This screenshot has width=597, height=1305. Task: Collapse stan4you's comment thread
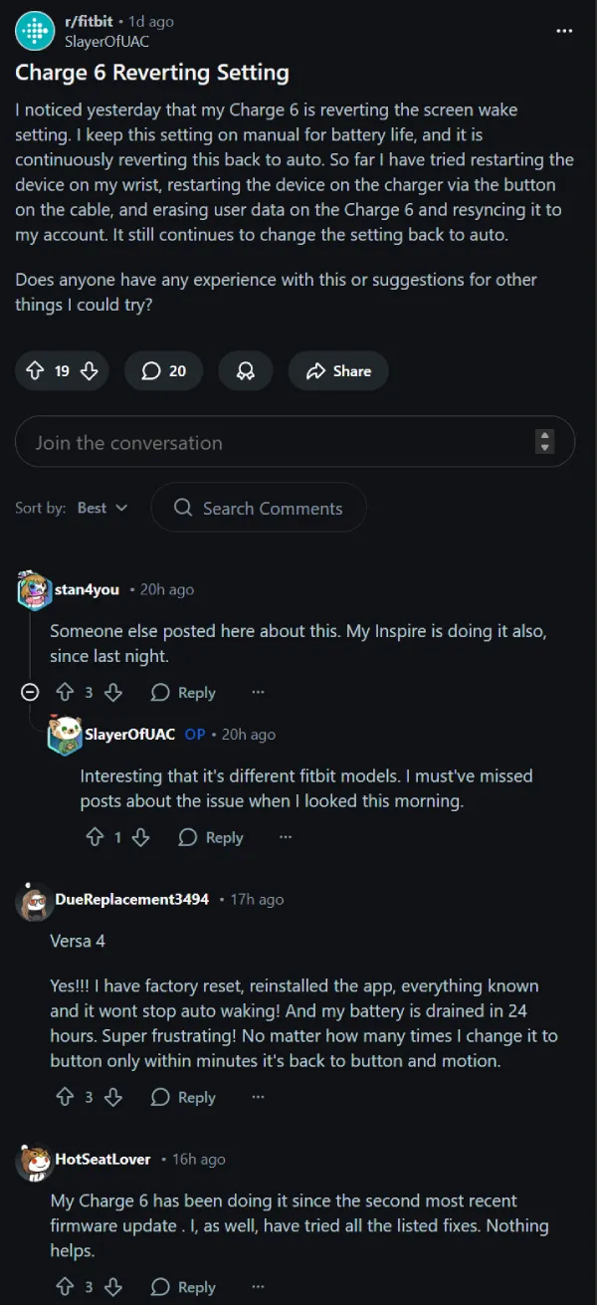(31, 693)
